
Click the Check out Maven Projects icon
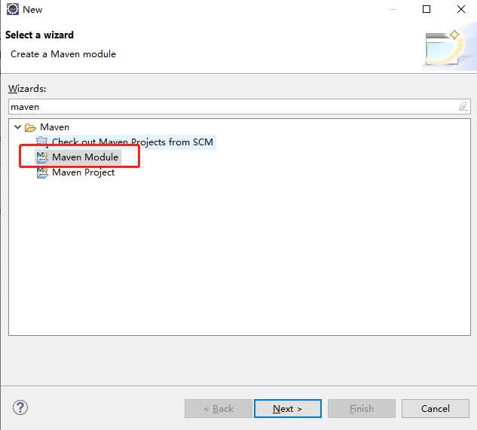click(x=42, y=142)
